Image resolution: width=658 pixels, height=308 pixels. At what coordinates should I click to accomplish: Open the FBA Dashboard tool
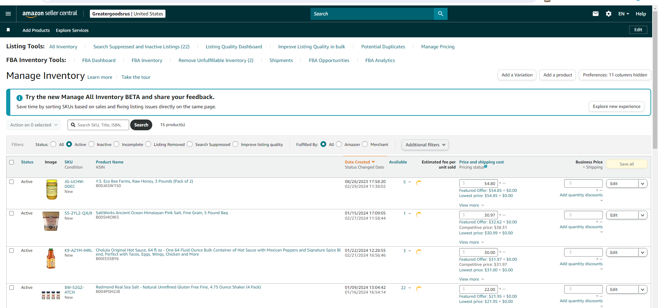pos(99,60)
